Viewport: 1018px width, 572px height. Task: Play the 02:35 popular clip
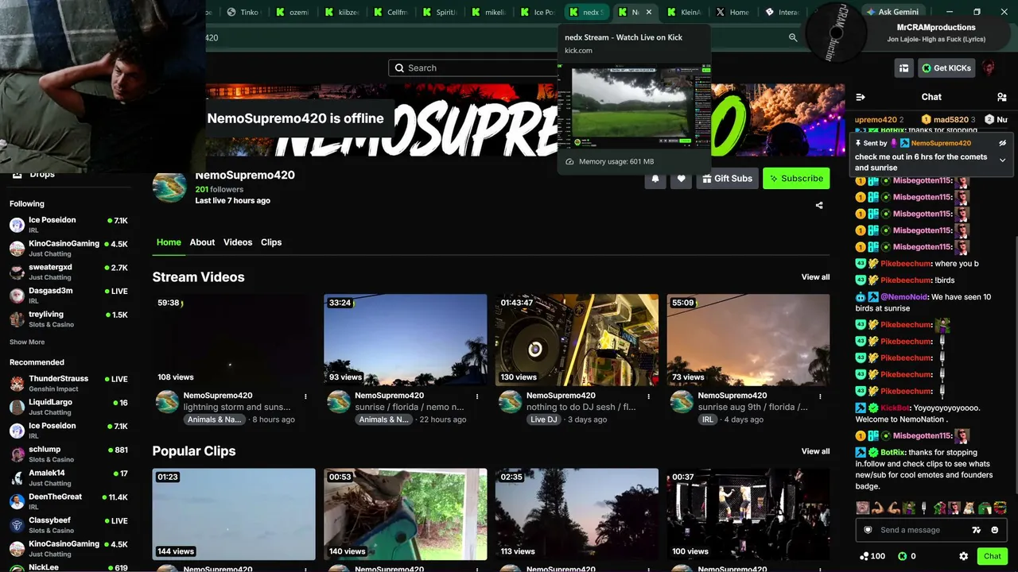pos(577,514)
